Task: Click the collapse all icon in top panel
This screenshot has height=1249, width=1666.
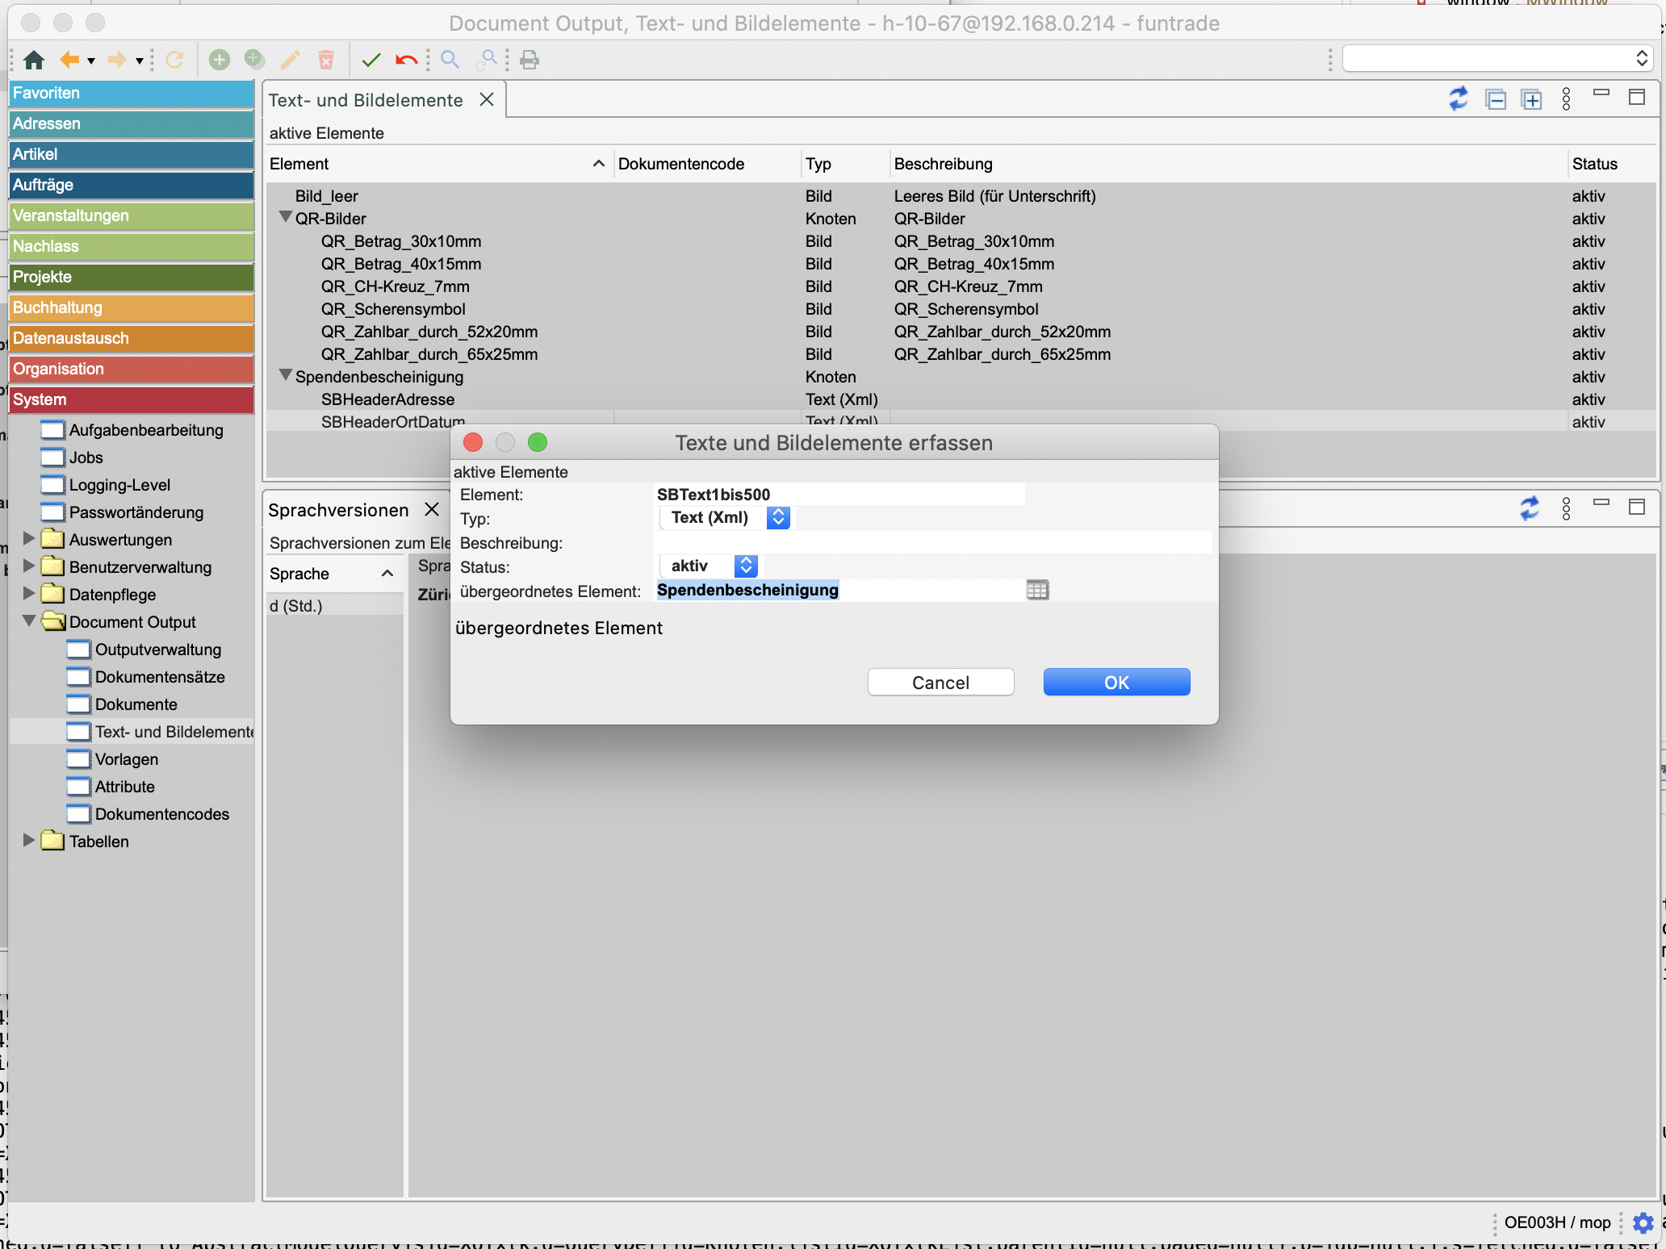Action: point(1496,99)
